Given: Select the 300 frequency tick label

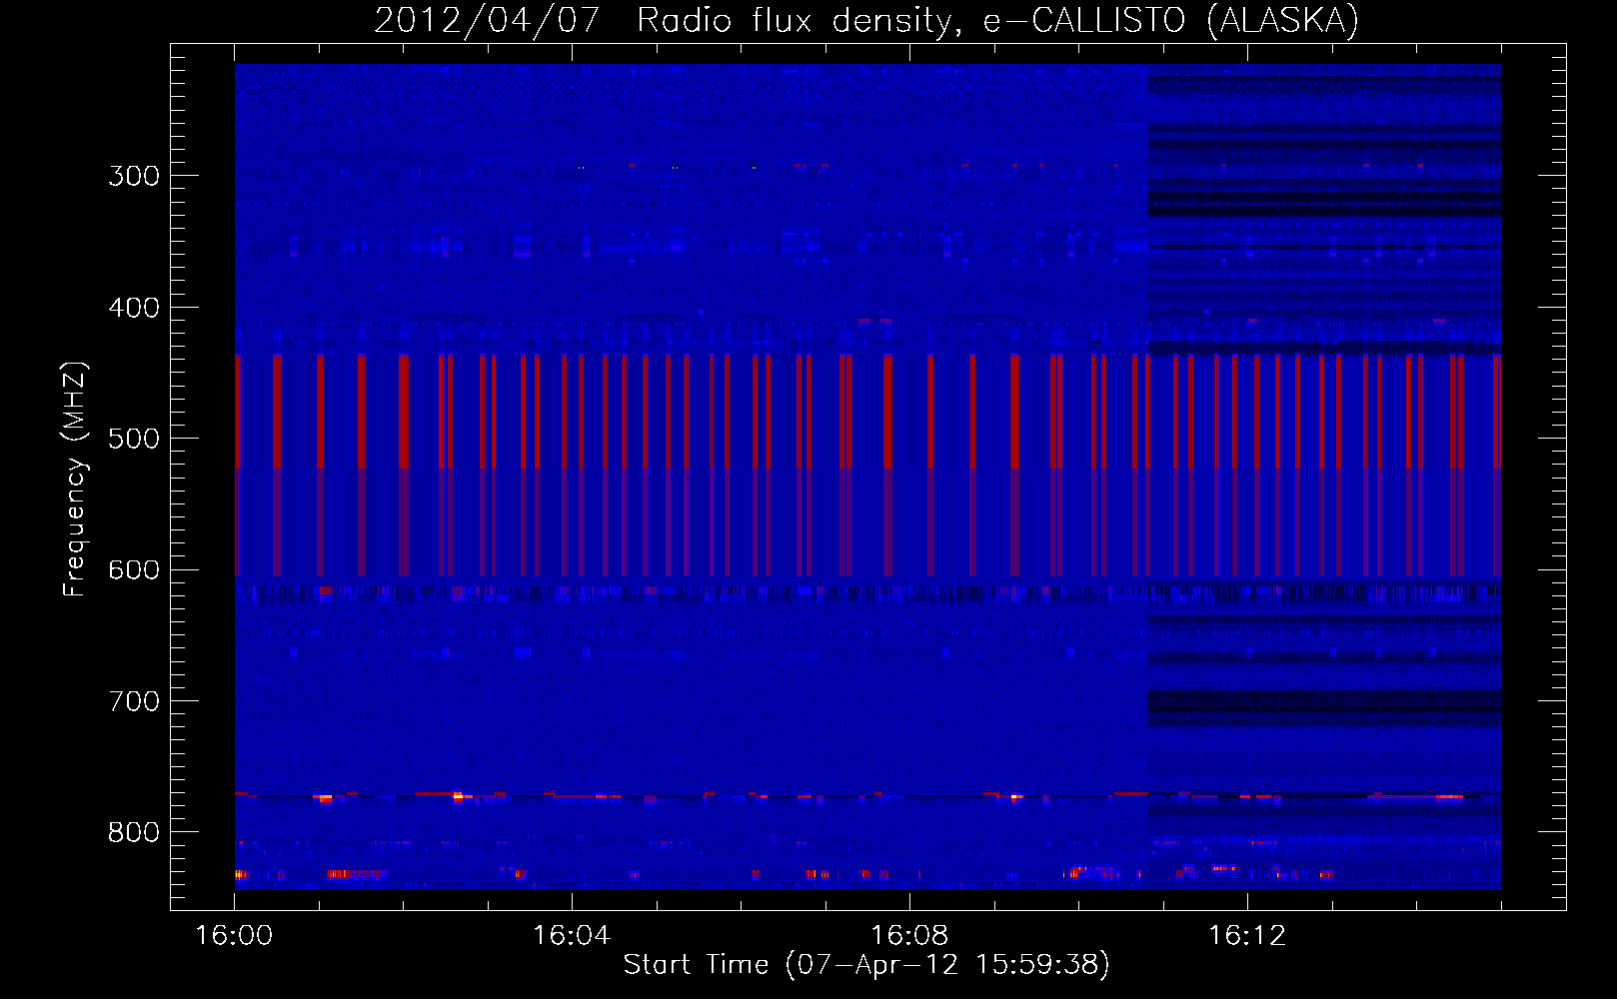Looking at the screenshot, I should click(x=134, y=176).
